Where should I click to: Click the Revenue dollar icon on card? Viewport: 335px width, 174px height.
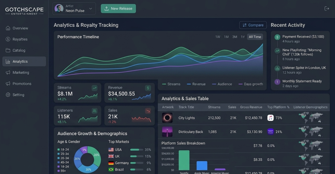(x=148, y=88)
